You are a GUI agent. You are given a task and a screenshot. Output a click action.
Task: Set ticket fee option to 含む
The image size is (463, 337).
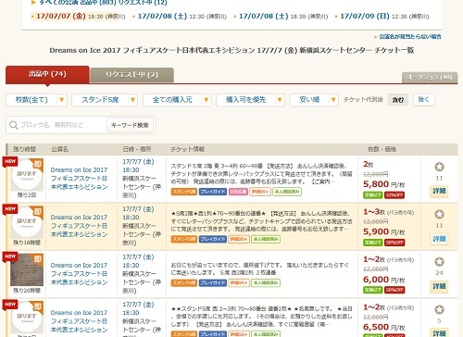(x=398, y=100)
